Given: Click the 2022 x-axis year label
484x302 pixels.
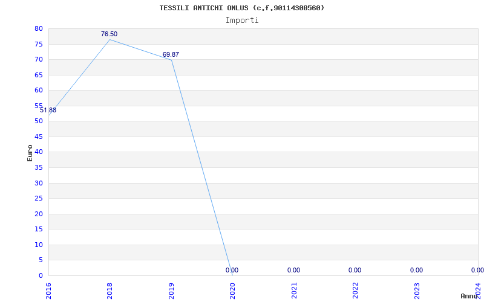Looking at the screenshot, I should pyautogui.click(x=355, y=291).
